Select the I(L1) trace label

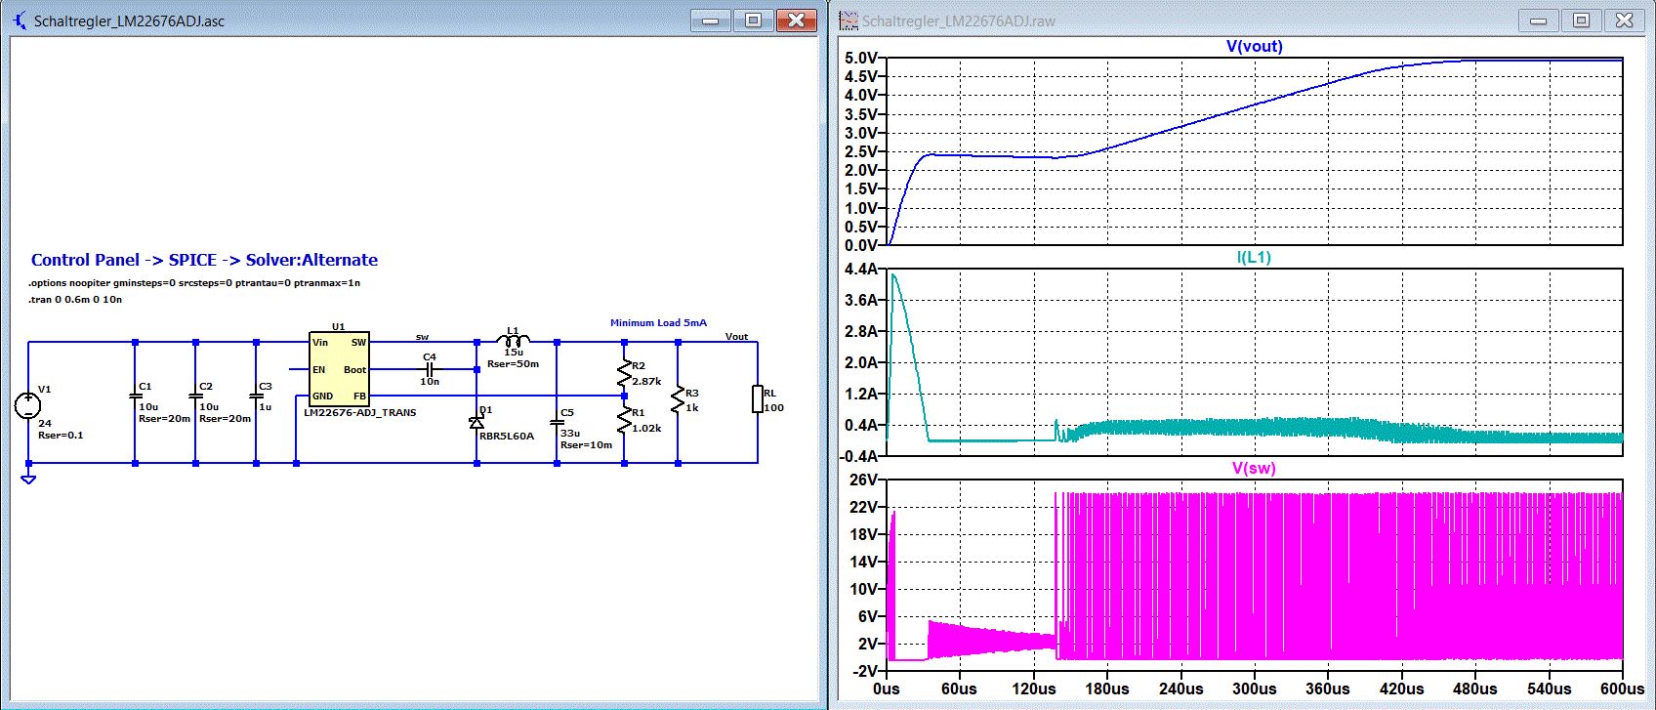click(x=1254, y=258)
